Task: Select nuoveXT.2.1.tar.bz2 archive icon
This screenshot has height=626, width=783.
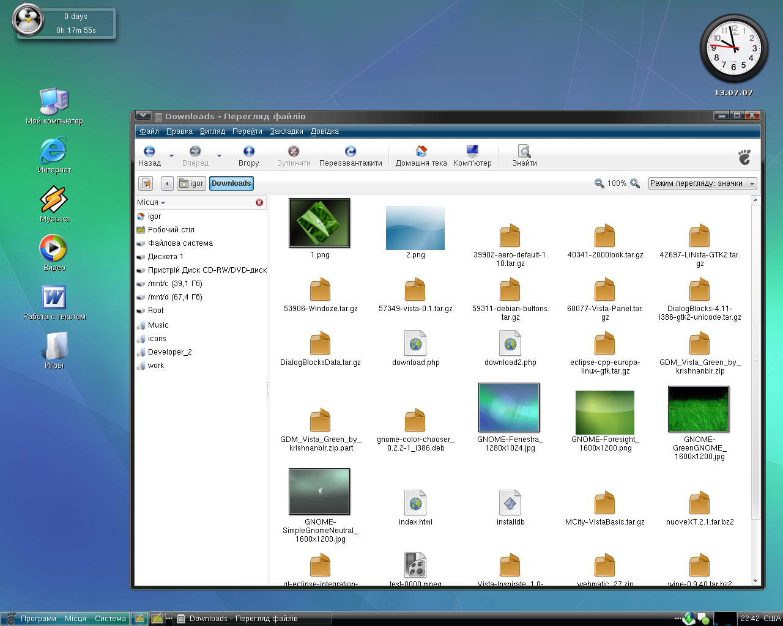Action: (699, 503)
